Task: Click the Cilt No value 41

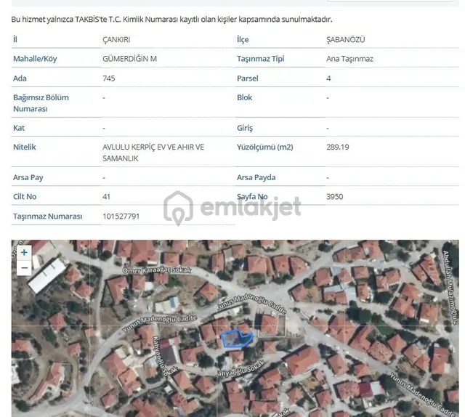Action: (106, 197)
